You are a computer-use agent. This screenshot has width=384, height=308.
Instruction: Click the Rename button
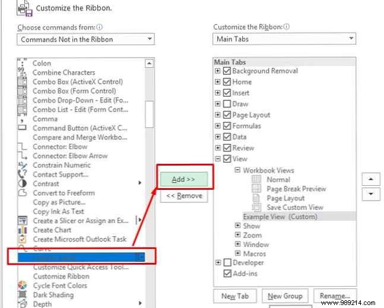tap(335, 296)
